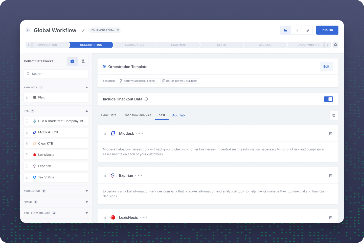364x243 pixels.
Task: Select the third view mode icon beside Publish
Action: 307,30
